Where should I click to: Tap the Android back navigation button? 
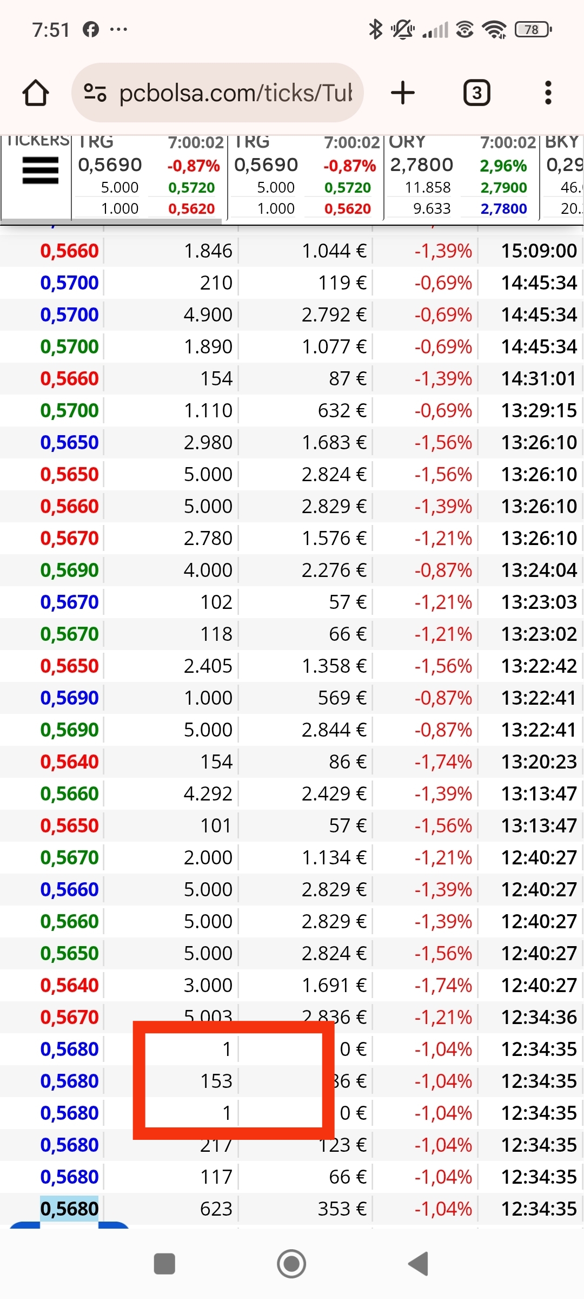point(419,1264)
